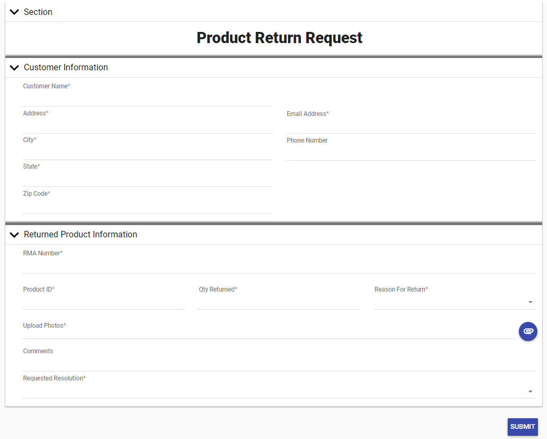Open the Reason For Return dropdown
Image resolution: width=547 pixels, height=439 pixels.
tap(529, 302)
